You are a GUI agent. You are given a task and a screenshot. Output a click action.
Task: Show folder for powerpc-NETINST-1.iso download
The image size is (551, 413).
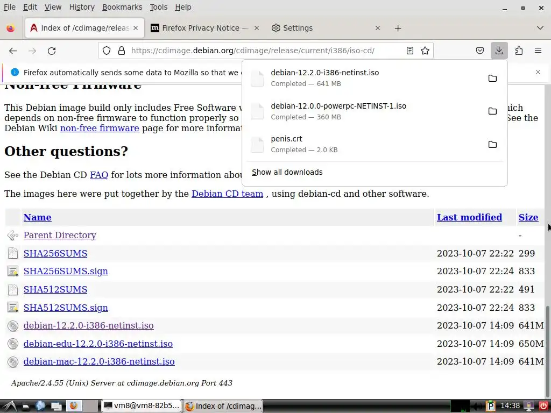(492, 111)
